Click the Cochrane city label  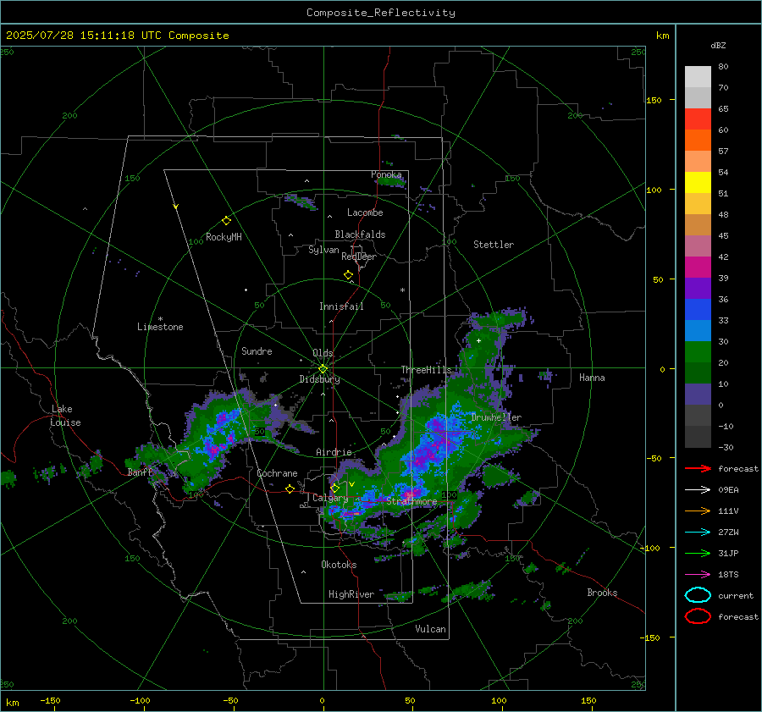click(x=277, y=473)
